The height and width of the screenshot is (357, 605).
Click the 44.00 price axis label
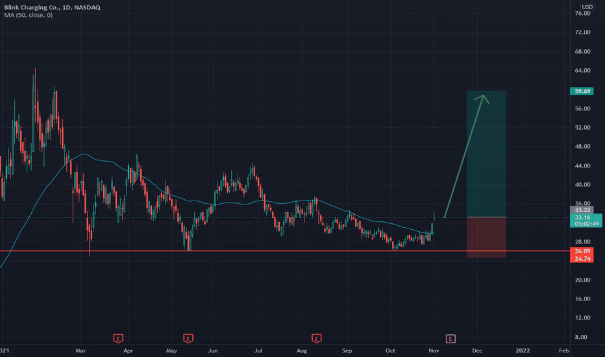pos(582,166)
